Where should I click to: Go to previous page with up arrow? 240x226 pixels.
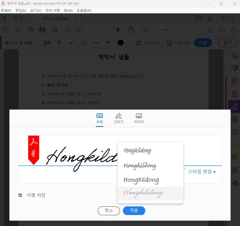click(x=67, y=30)
